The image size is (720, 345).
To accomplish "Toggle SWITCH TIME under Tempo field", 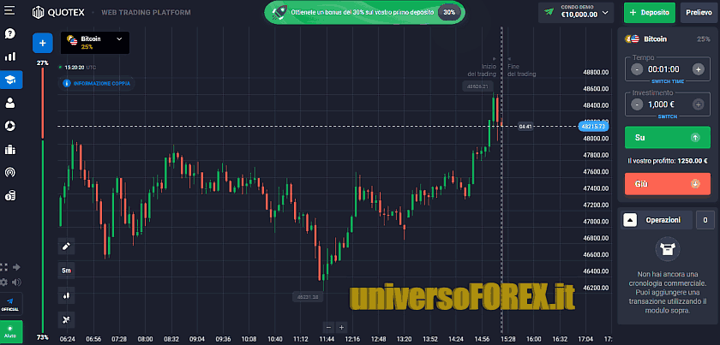I will pos(667,80).
